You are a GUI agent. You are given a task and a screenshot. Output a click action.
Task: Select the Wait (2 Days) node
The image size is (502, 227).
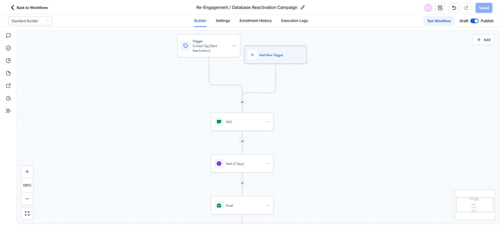click(x=242, y=164)
